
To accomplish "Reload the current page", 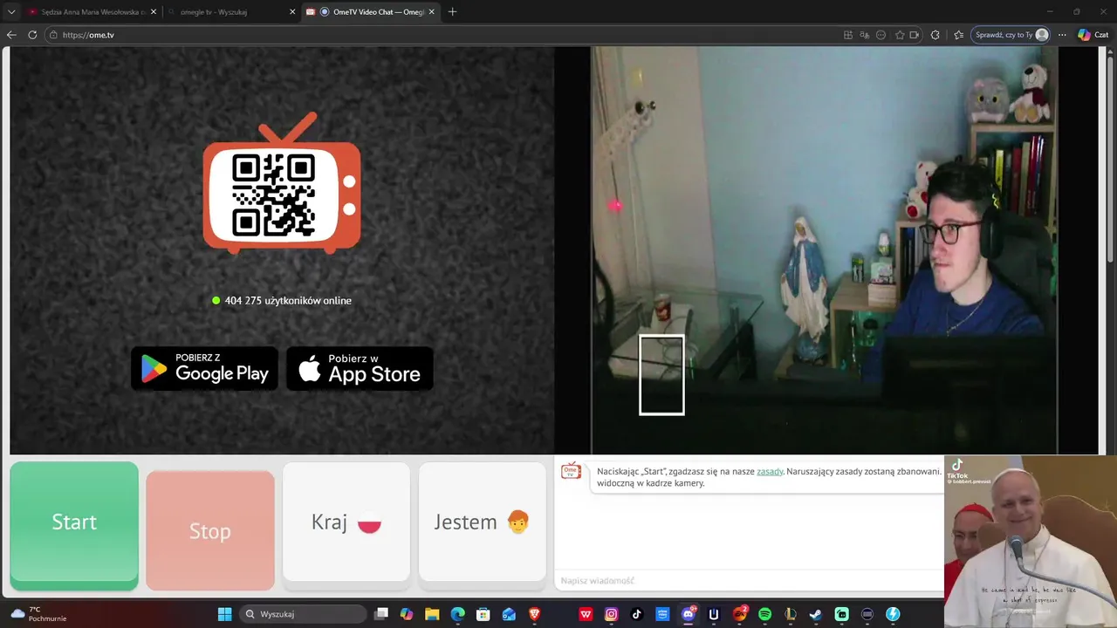I will pos(32,35).
